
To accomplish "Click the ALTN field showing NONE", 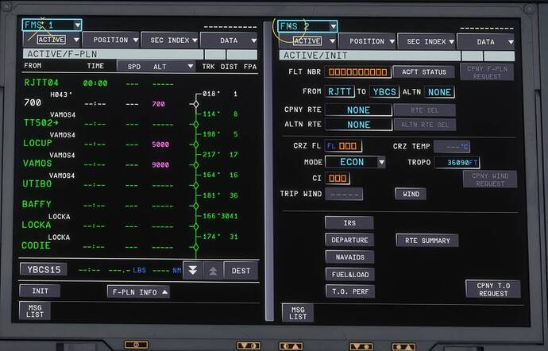I will pos(440,92).
